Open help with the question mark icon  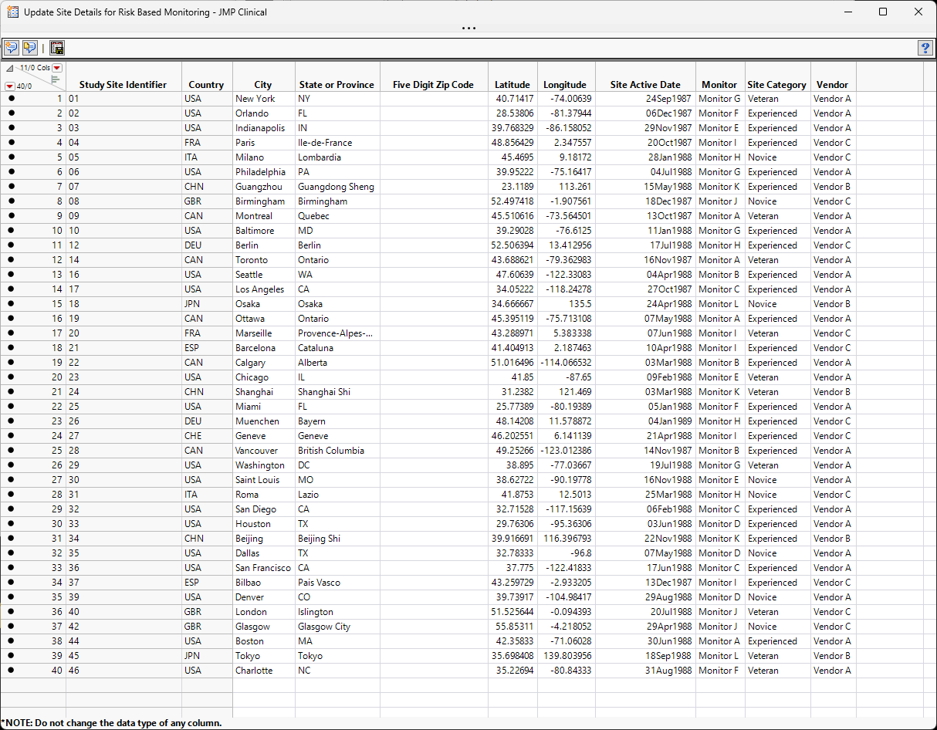(925, 48)
